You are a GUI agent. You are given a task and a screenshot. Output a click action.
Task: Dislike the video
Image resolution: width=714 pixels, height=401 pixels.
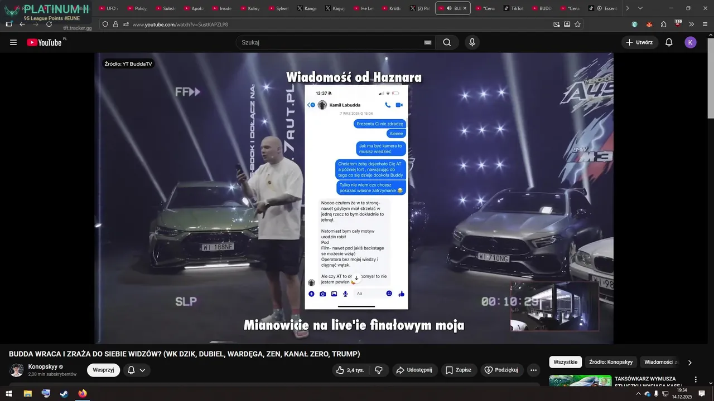[x=378, y=370]
